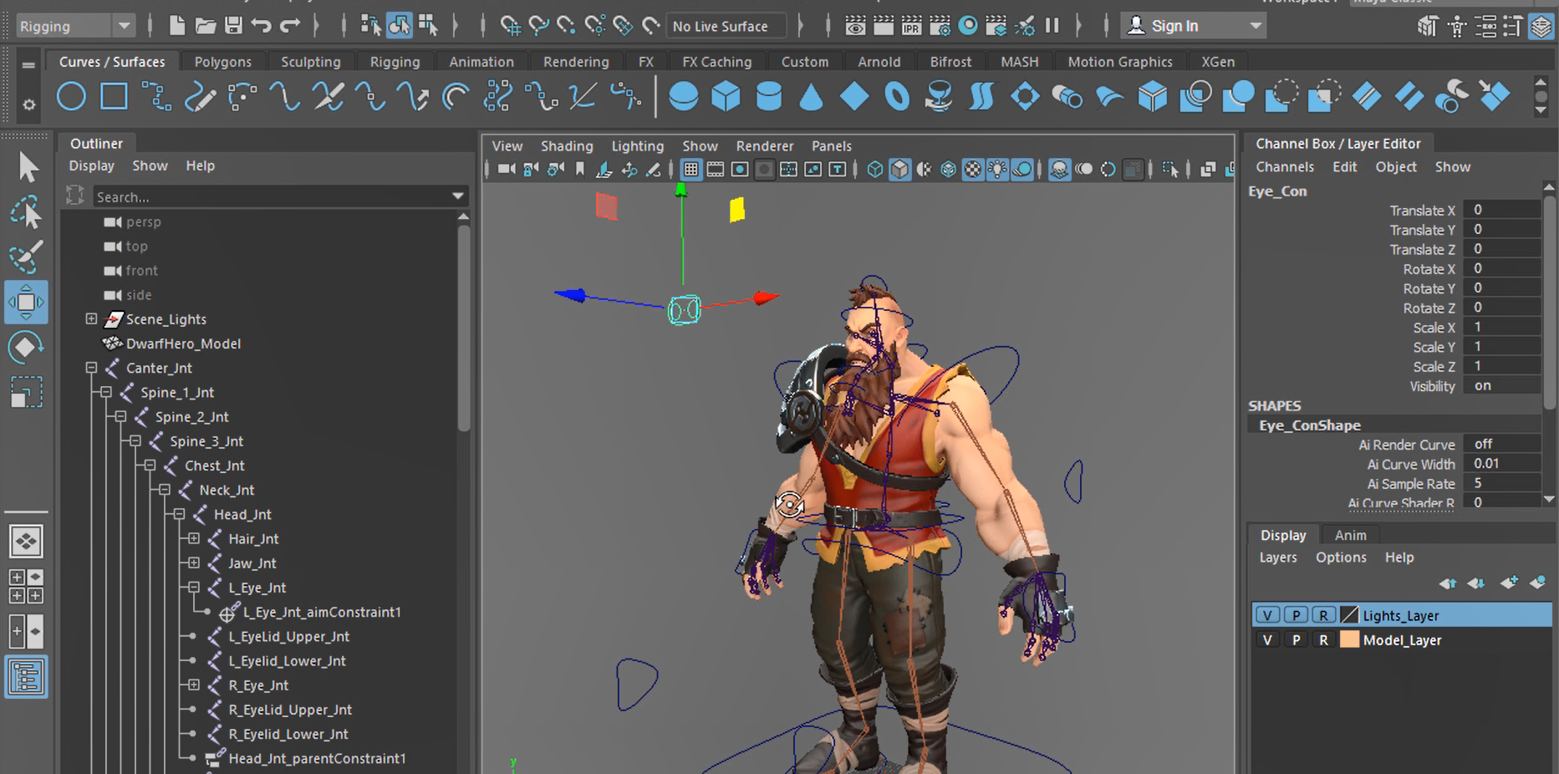Click the No Live Surface field

point(726,26)
